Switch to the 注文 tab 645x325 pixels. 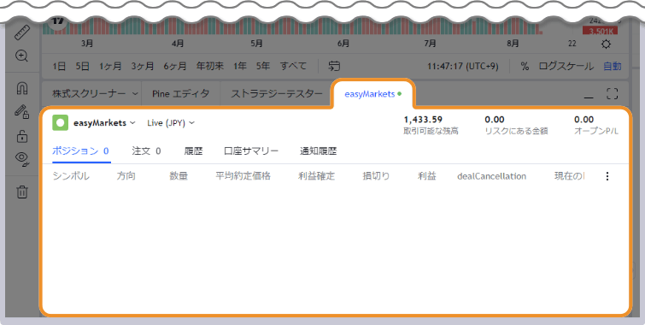(146, 151)
